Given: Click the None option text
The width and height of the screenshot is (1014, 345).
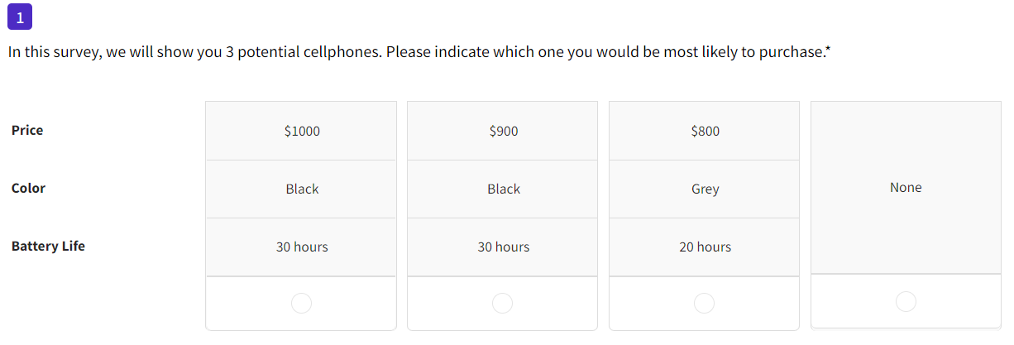Looking at the screenshot, I should pos(906,188).
